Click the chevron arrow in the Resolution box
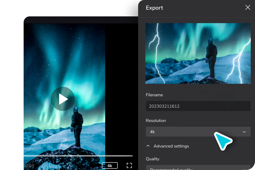Screen dimensions: 255x170 tap(244, 132)
